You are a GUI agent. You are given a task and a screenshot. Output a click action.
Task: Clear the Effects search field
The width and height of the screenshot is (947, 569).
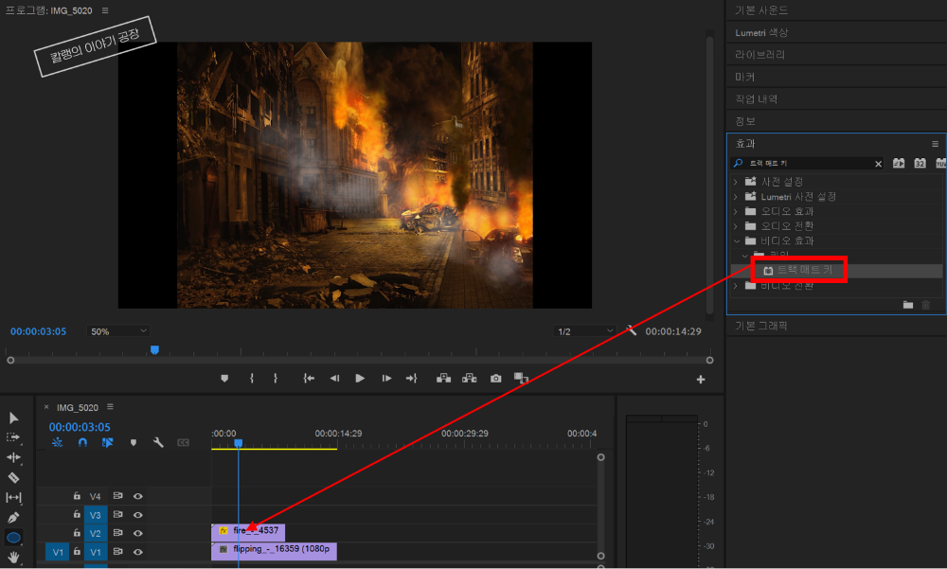(878, 164)
